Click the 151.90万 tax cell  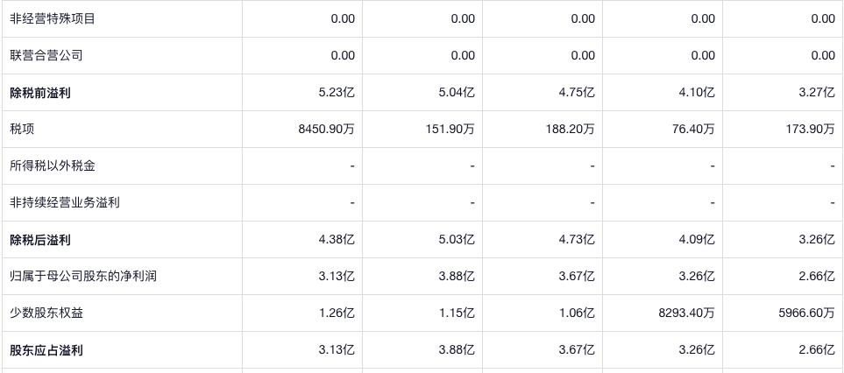(x=450, y=129)
